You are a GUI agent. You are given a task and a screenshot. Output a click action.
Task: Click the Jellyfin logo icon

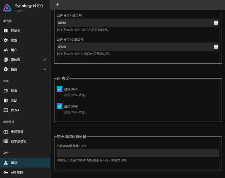point(7,8)
